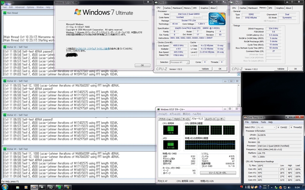Click the orange security tray icon
305x190 pixels.
[280, 188]
